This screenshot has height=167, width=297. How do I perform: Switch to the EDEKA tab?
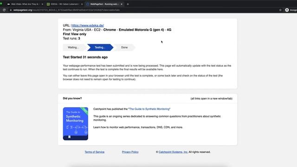(65, 4)
